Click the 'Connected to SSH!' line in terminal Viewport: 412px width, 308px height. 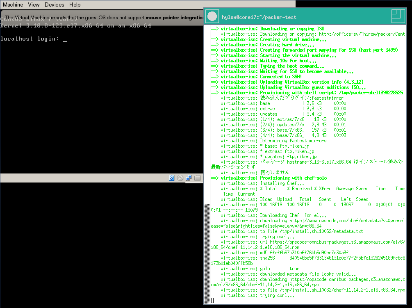click(x=257, y=77)
